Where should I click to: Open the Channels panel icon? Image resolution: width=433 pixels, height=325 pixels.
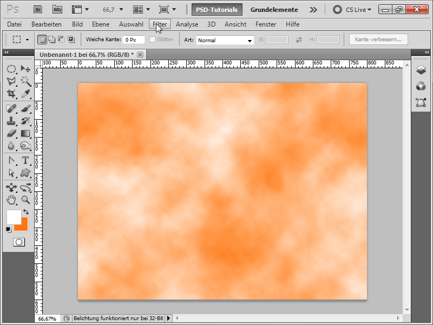[x=421, y=86]
